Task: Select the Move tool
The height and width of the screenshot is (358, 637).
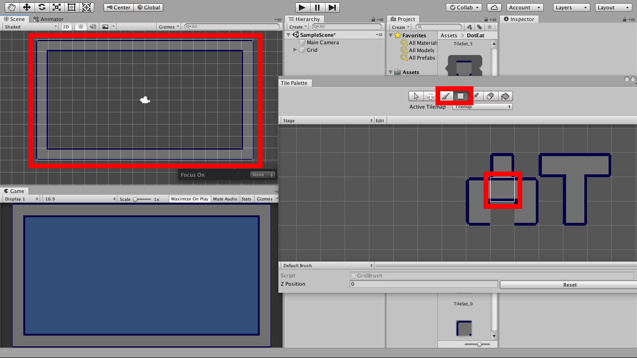Action: pyautogui.click(x=27, y=7)
